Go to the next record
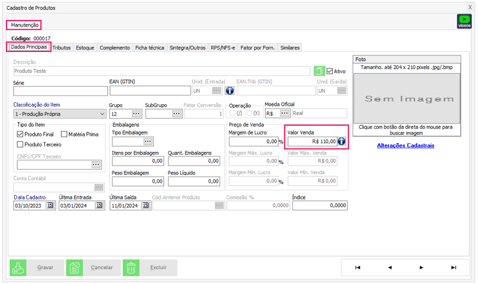 tap(421, 267)
